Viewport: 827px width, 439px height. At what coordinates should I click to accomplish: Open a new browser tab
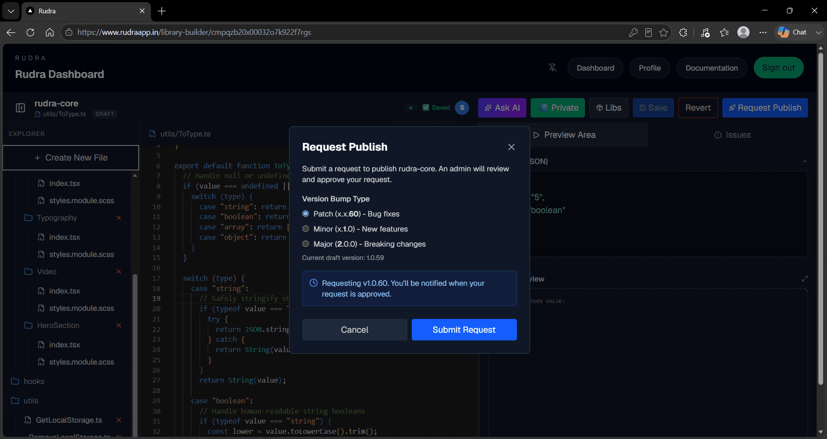[162, 11]
